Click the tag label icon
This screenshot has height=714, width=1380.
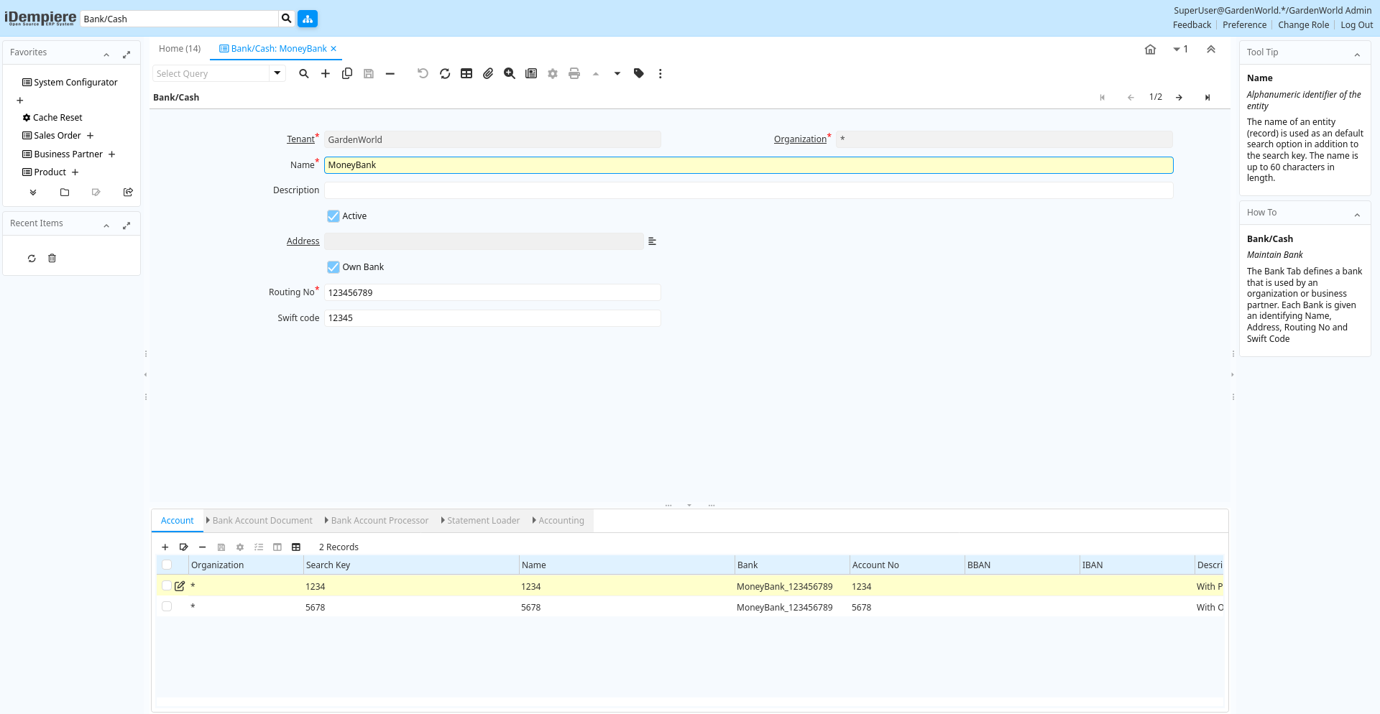[639, 73]
